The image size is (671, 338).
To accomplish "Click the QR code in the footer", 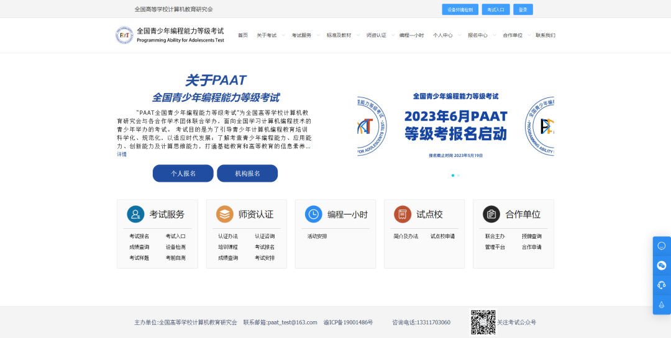I will point(483,322).
